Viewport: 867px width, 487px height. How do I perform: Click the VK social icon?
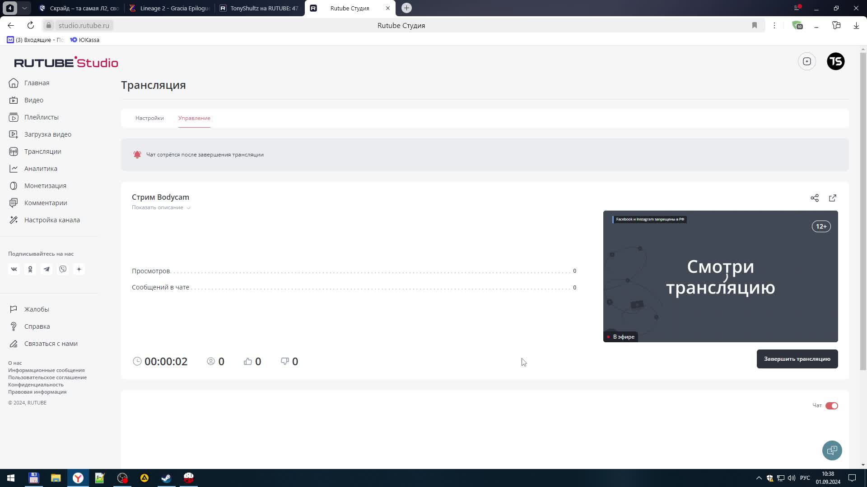(14, 269)
